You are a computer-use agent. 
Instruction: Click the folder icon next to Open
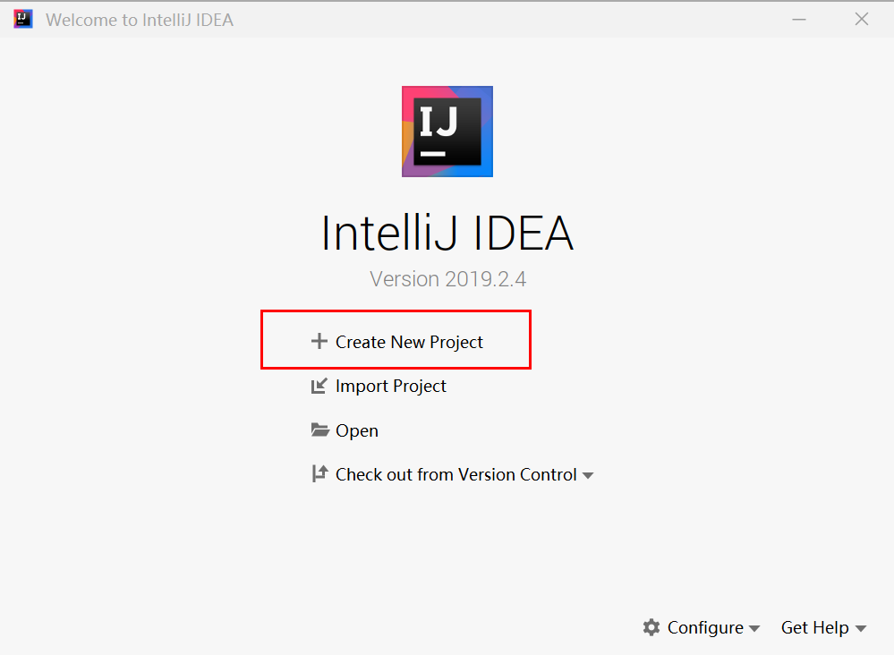pyautogui.click(x=319, y=430)
